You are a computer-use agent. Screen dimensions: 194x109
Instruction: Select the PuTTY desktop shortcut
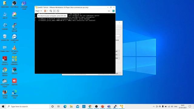(14, 27)
